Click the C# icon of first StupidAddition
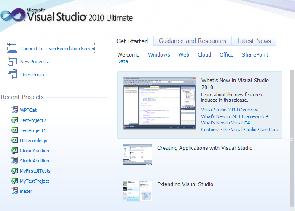This screenshot has width=295, height=211. tap(14, 151)
